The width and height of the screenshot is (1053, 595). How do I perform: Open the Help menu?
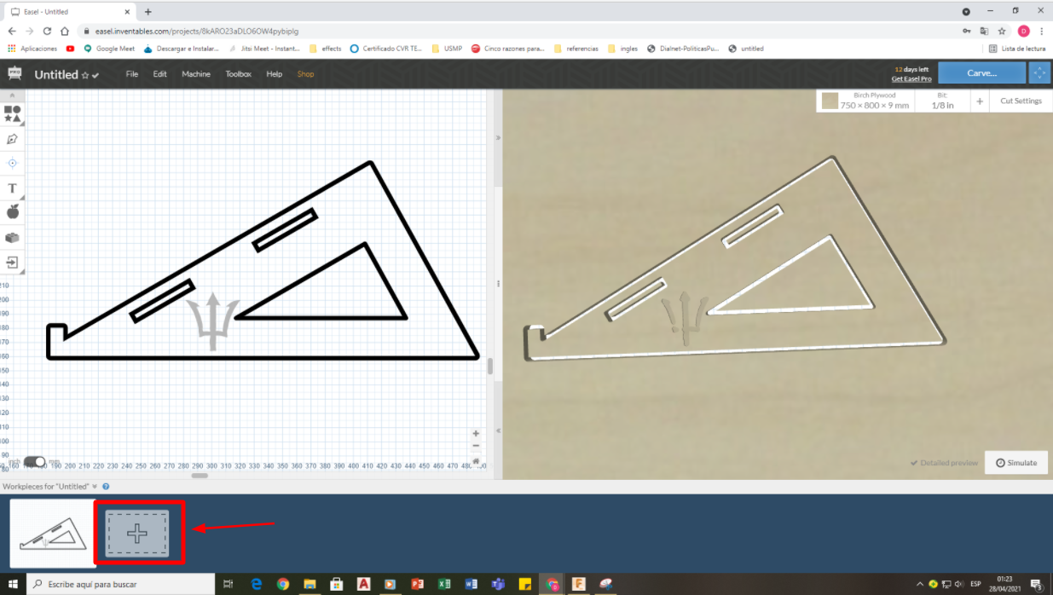274,74
